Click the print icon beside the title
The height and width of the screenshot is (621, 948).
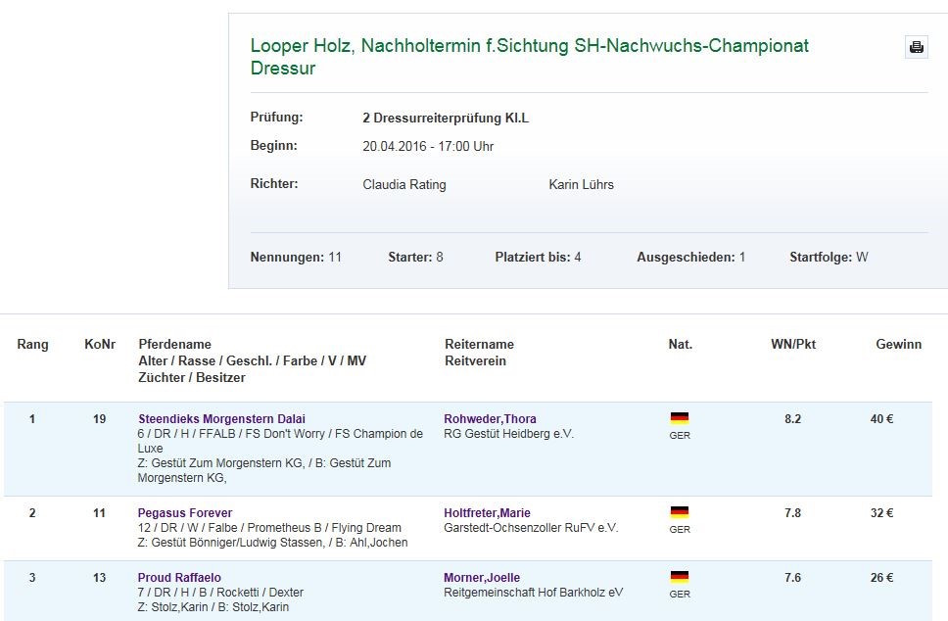point(916,47)
